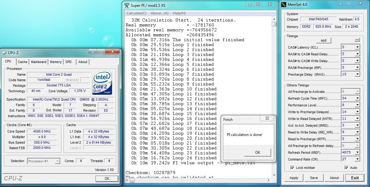This screenshot has height=187, width=370.
Task: Open Act. to Act. Delayed (tRRD) dropdown
Action: coord(357,125)
